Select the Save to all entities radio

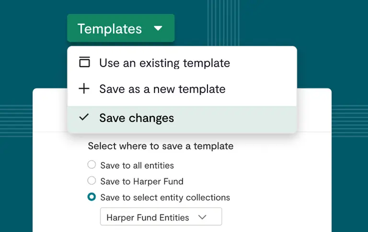click(x=92, y=165)
